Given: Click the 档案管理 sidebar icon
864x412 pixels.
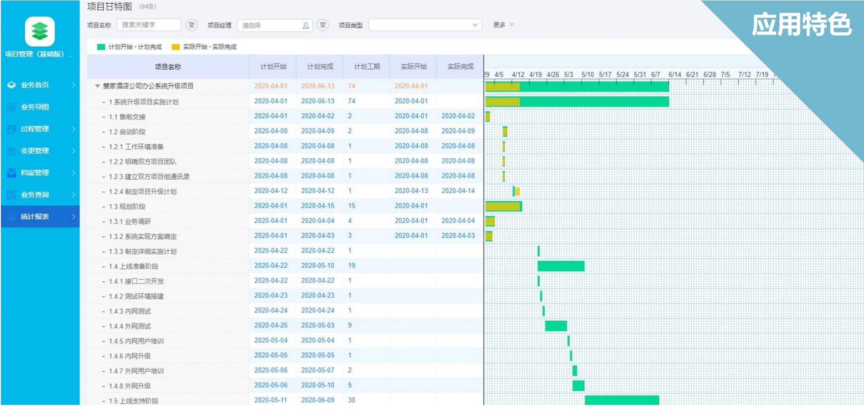Looking at the screenshot, I should coord(12,173).
